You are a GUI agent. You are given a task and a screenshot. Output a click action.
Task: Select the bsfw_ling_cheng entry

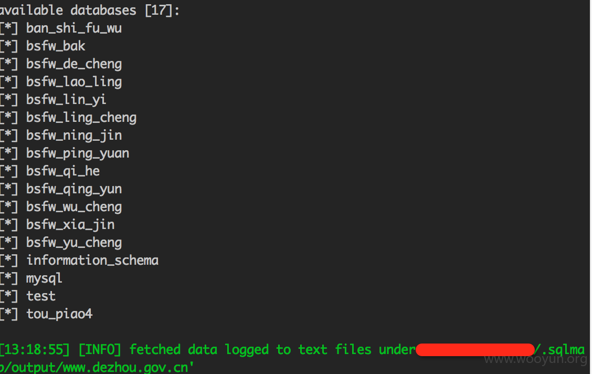81,118
